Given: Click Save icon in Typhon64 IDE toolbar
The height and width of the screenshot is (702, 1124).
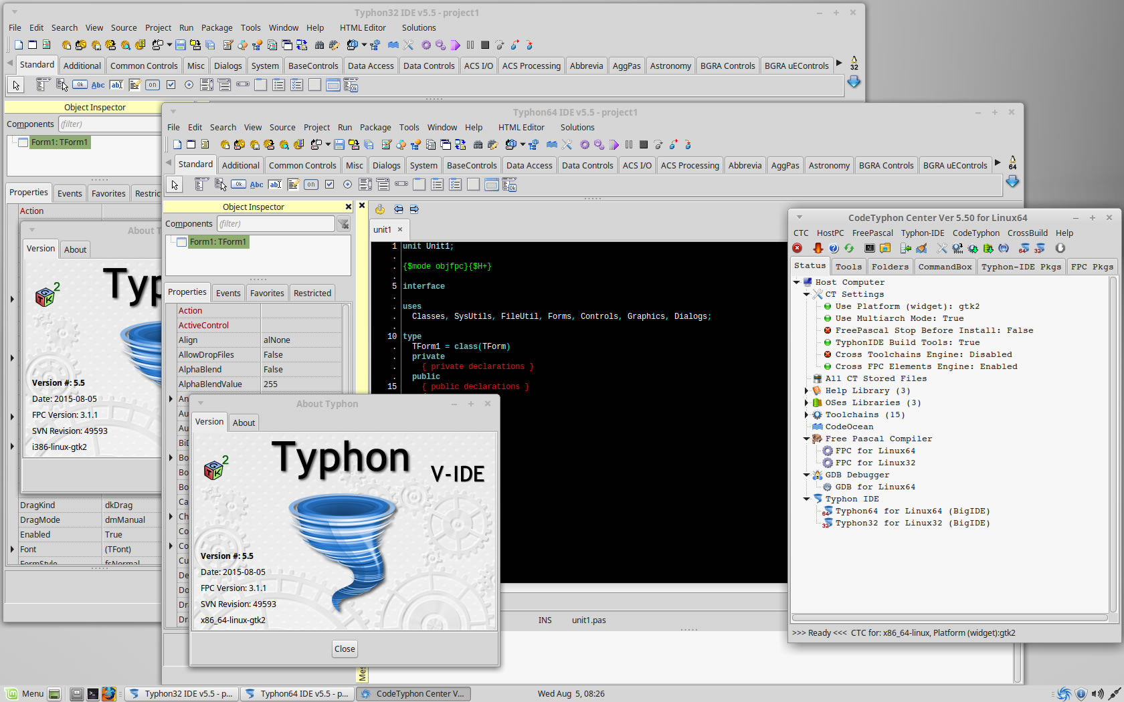Looking at the screenshot, I should (339, 144).
